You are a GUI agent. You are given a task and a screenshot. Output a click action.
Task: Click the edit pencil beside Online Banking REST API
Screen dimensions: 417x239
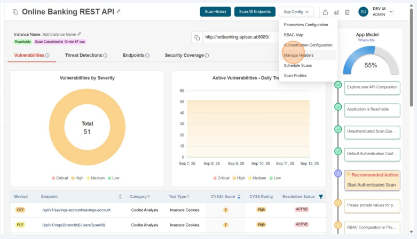click(x=119, y=11)
